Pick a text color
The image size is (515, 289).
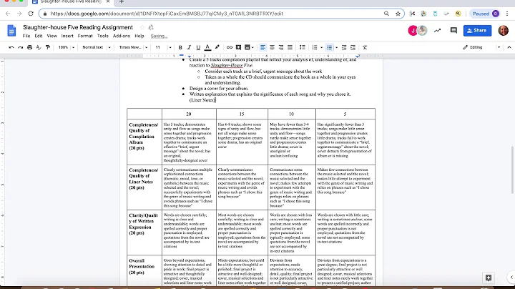tap(207, 47)
